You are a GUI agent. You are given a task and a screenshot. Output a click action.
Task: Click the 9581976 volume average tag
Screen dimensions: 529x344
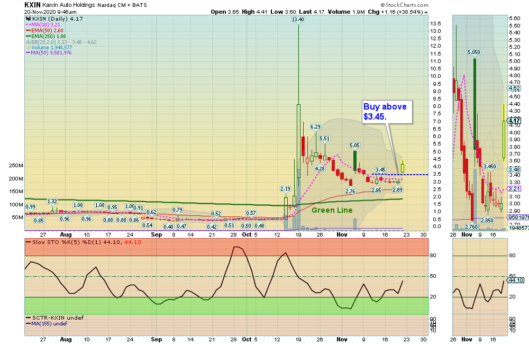tap(518, 218)
